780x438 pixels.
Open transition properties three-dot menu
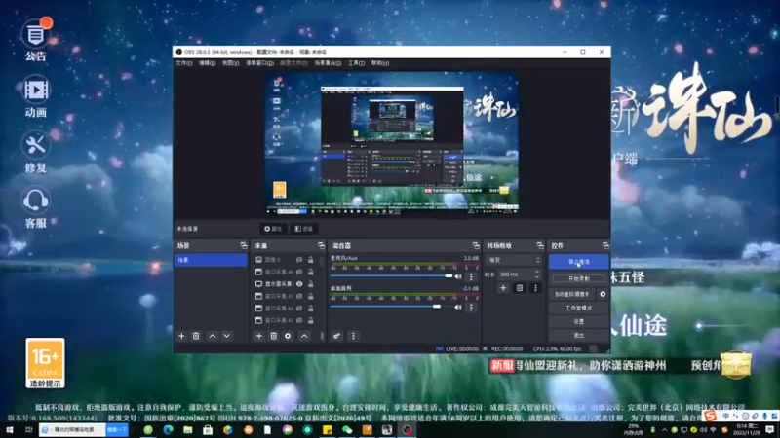[x=535, y=288]
